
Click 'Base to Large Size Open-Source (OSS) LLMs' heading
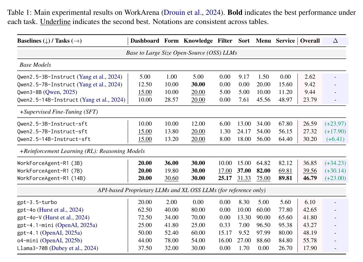(x=182, y=53)
